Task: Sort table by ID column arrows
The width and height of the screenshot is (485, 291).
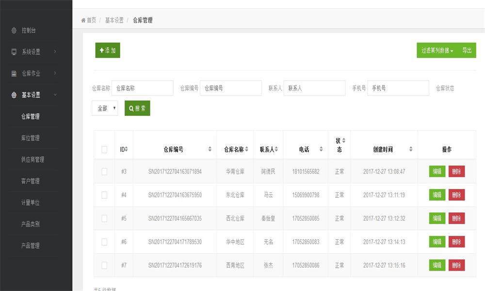Action: point(126,149)
